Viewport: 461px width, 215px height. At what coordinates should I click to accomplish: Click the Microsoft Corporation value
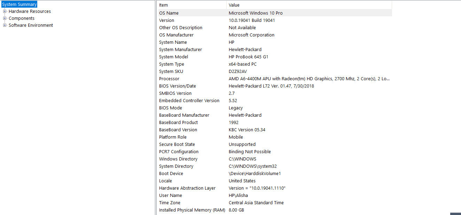(x=251, y=35)
